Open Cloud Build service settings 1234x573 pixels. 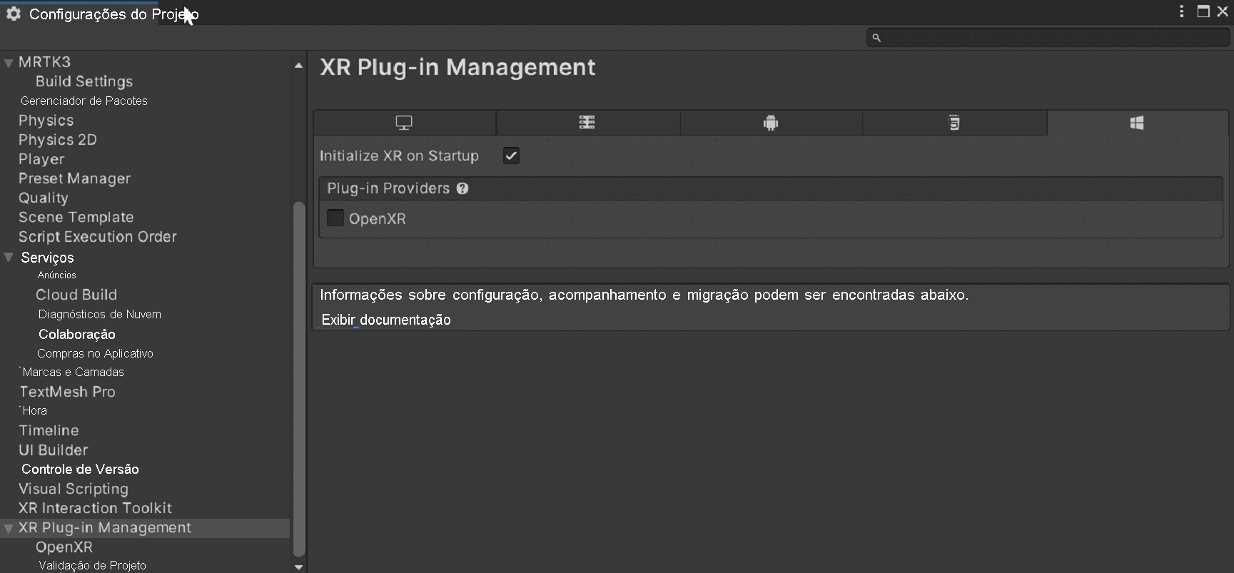76,295
